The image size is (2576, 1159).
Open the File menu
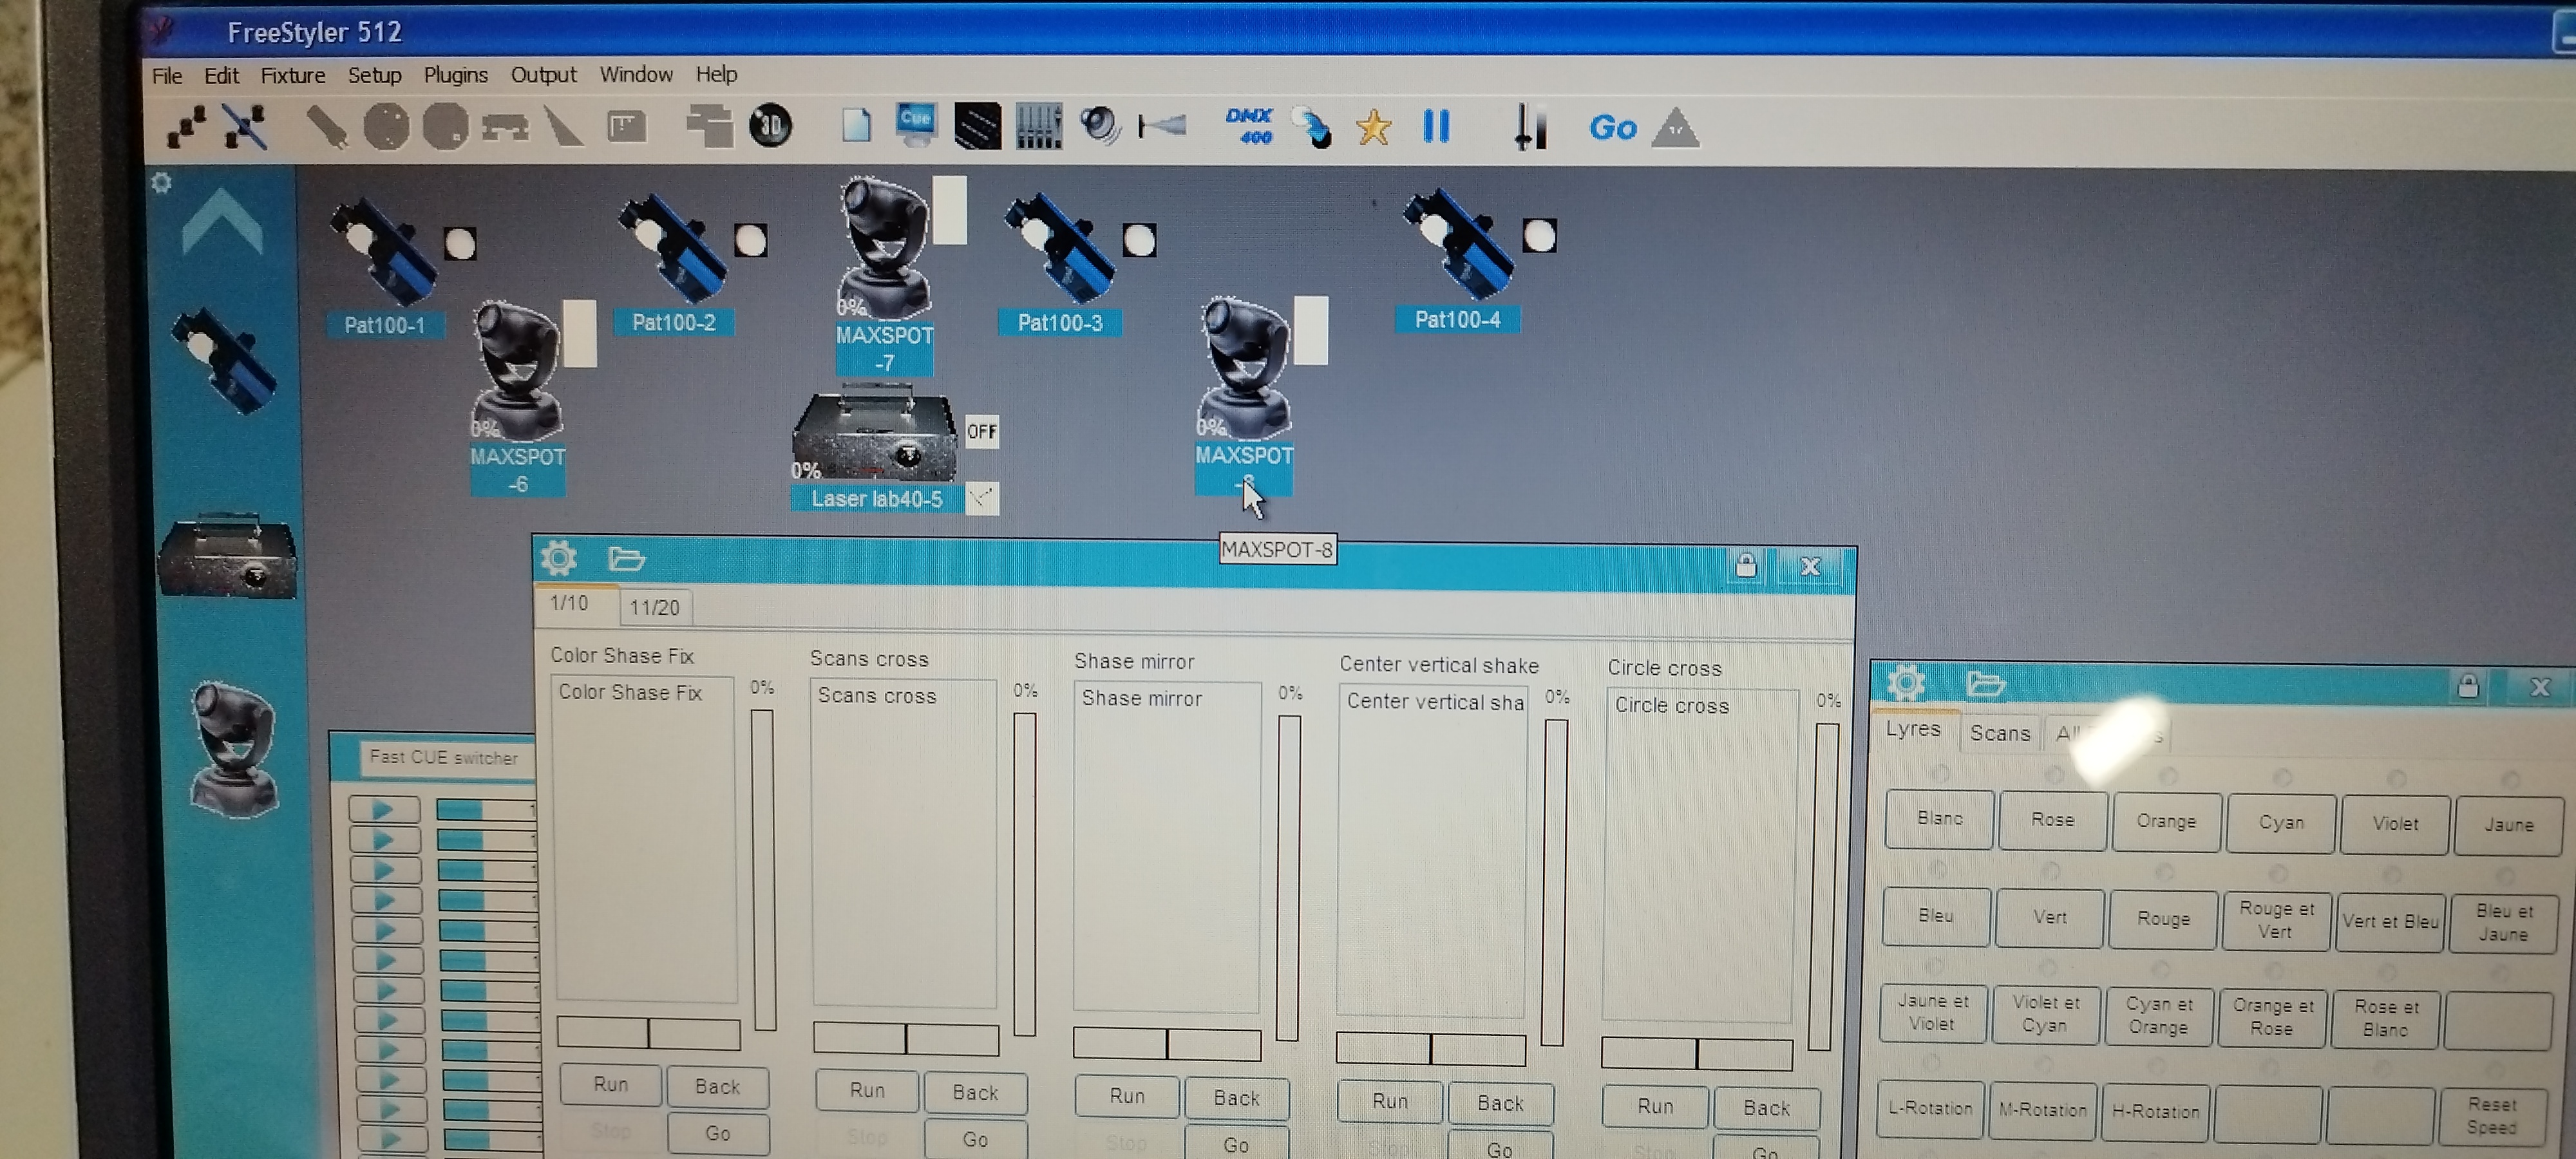[x=167, y=75]
